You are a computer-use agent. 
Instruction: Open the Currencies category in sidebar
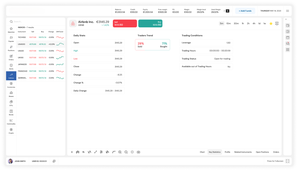(x=11, y=85)
